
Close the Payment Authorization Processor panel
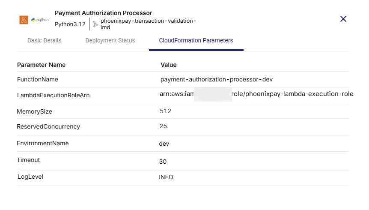(x=343, y=19)
